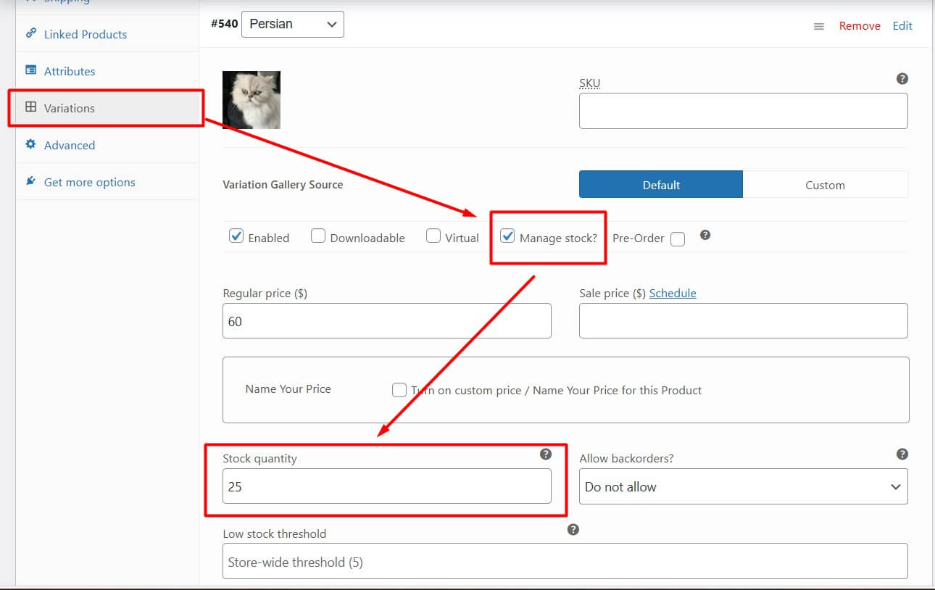
Task: Switch to the Attributes tab
Action: (x=70, y=71)
